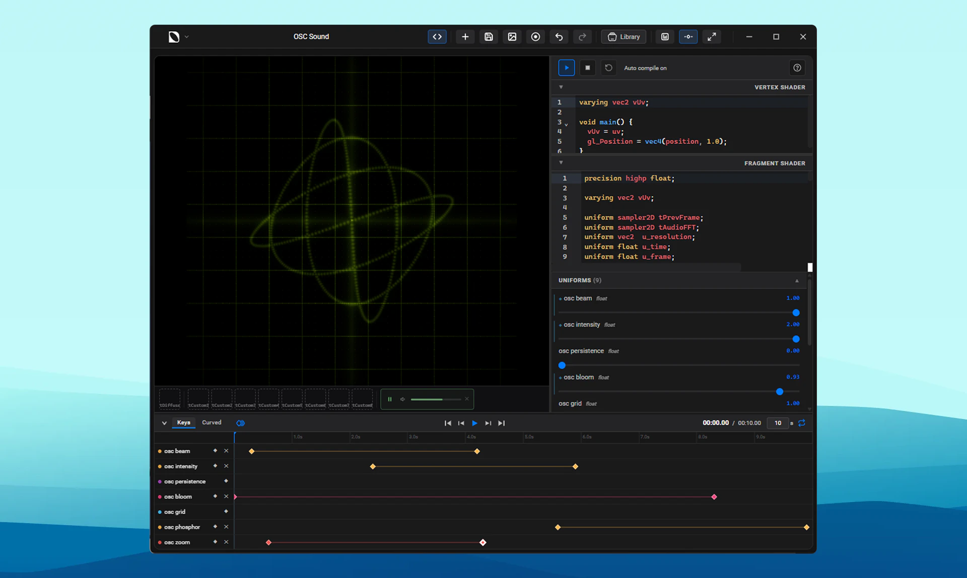Mute the audio volume
967x578 pixels.
point(402,399)
